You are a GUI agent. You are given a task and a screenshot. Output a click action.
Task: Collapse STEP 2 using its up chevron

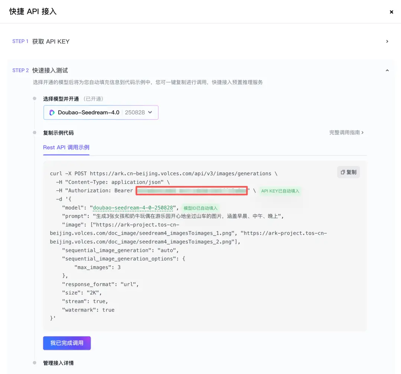tap(387, 71)
